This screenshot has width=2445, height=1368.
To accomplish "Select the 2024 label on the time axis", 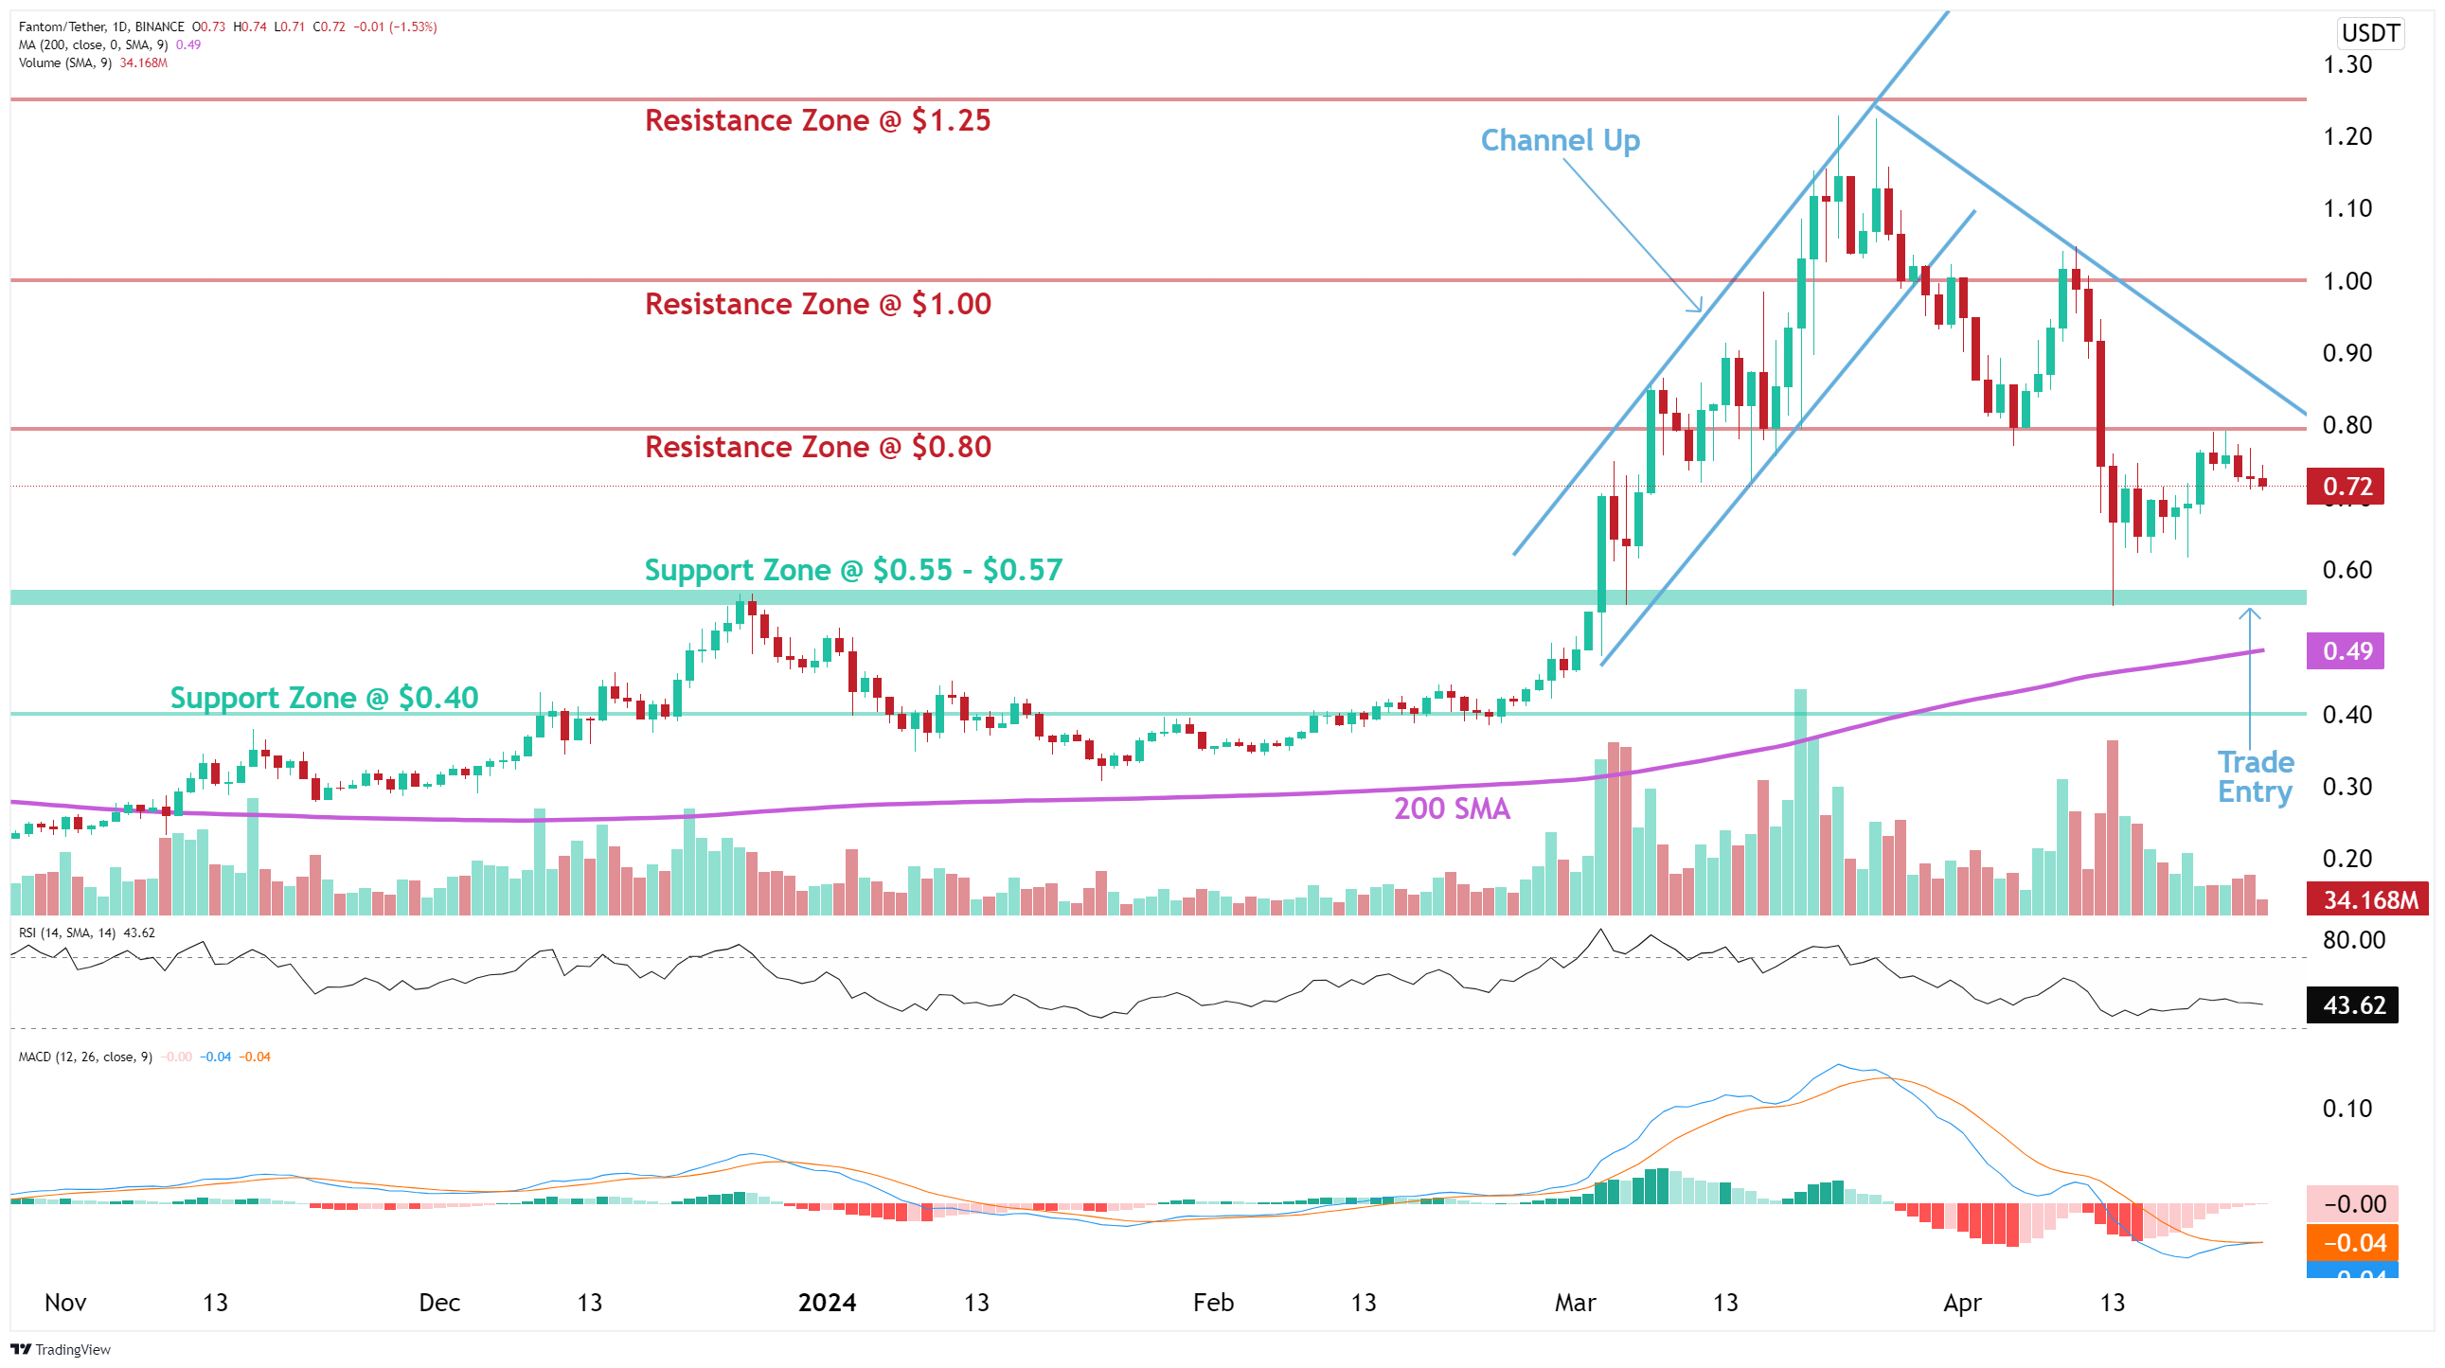I will pos(829,1303).
